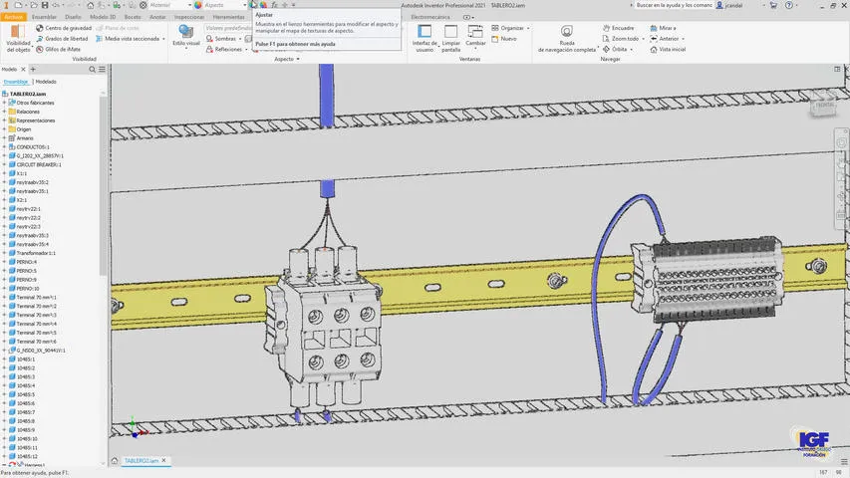850x478 pixels.
Task: Open model browser hamburger menu
Action: click(x=102, y=70)
